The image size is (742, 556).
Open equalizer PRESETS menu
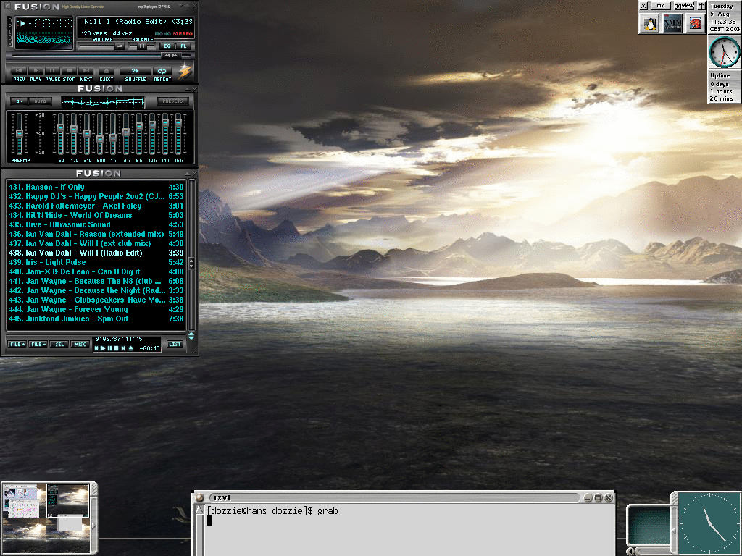click(x=172, y=101)
